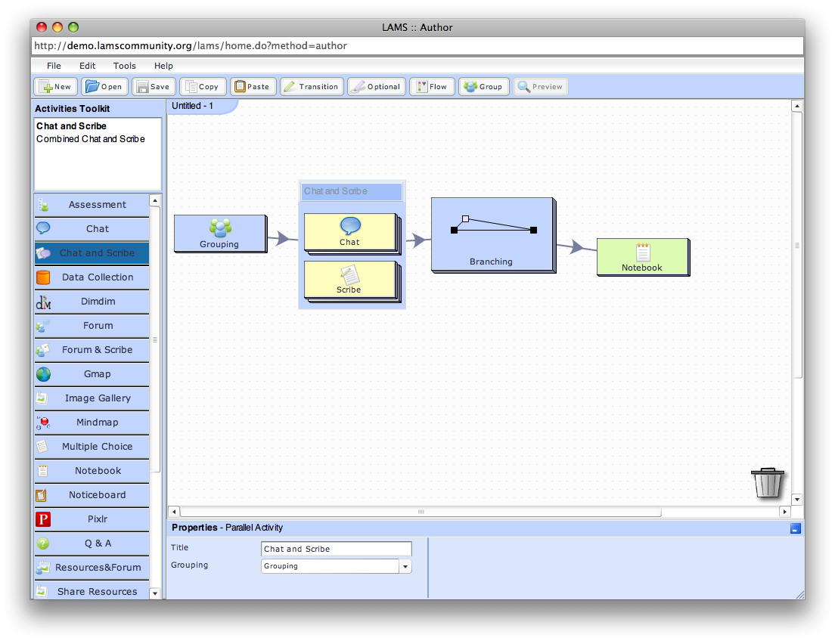Screen dimensions: 835x641
Task: Click the Open button in toolbar
Action: 105,87
